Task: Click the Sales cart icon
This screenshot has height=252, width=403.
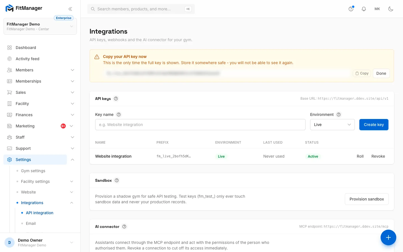Action: [x=10, y=92]
